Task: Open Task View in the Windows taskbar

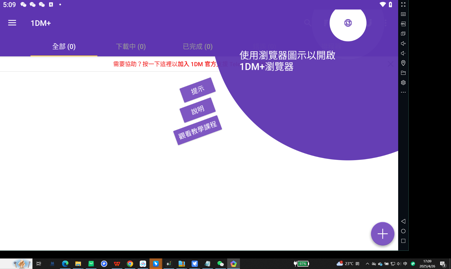Action: click(39, 264)
